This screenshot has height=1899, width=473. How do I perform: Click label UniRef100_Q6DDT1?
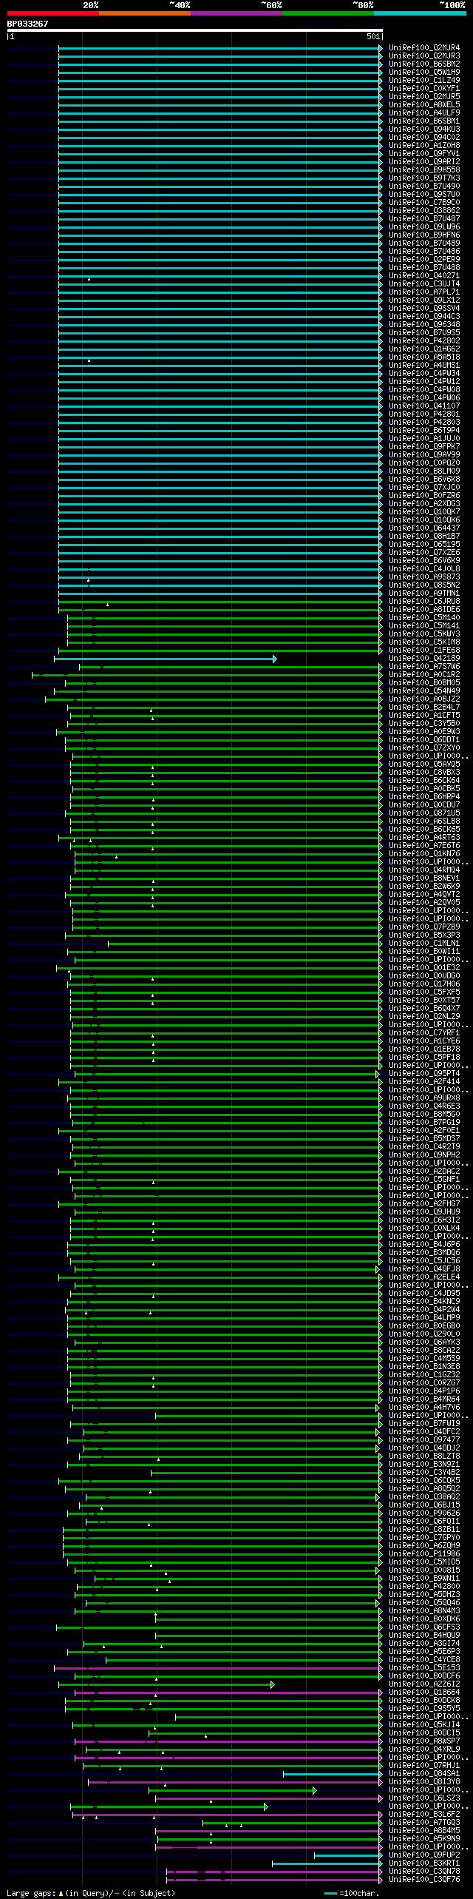coord(424,740)
